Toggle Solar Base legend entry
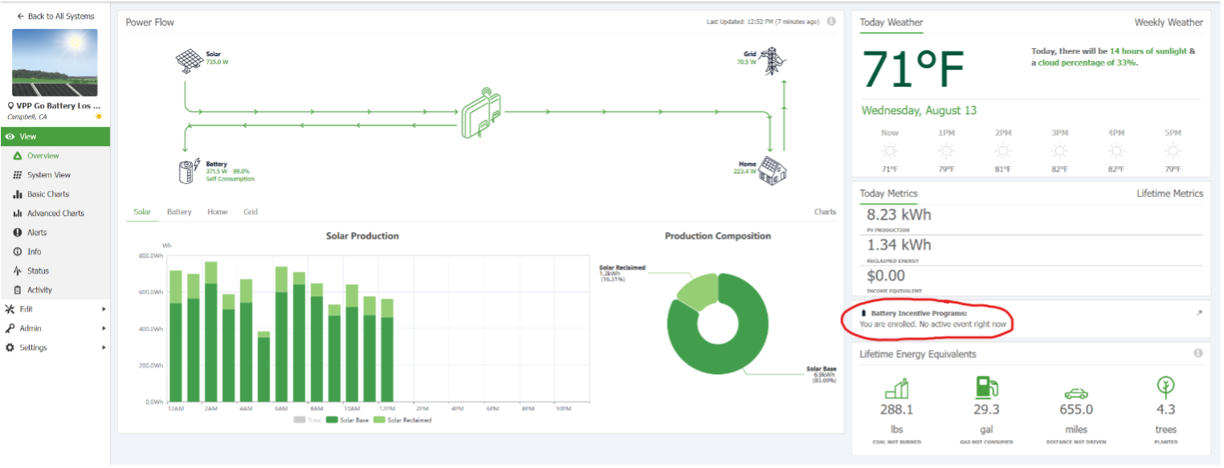This screenshot has width=1224, height=468. (x=349, y=420)
